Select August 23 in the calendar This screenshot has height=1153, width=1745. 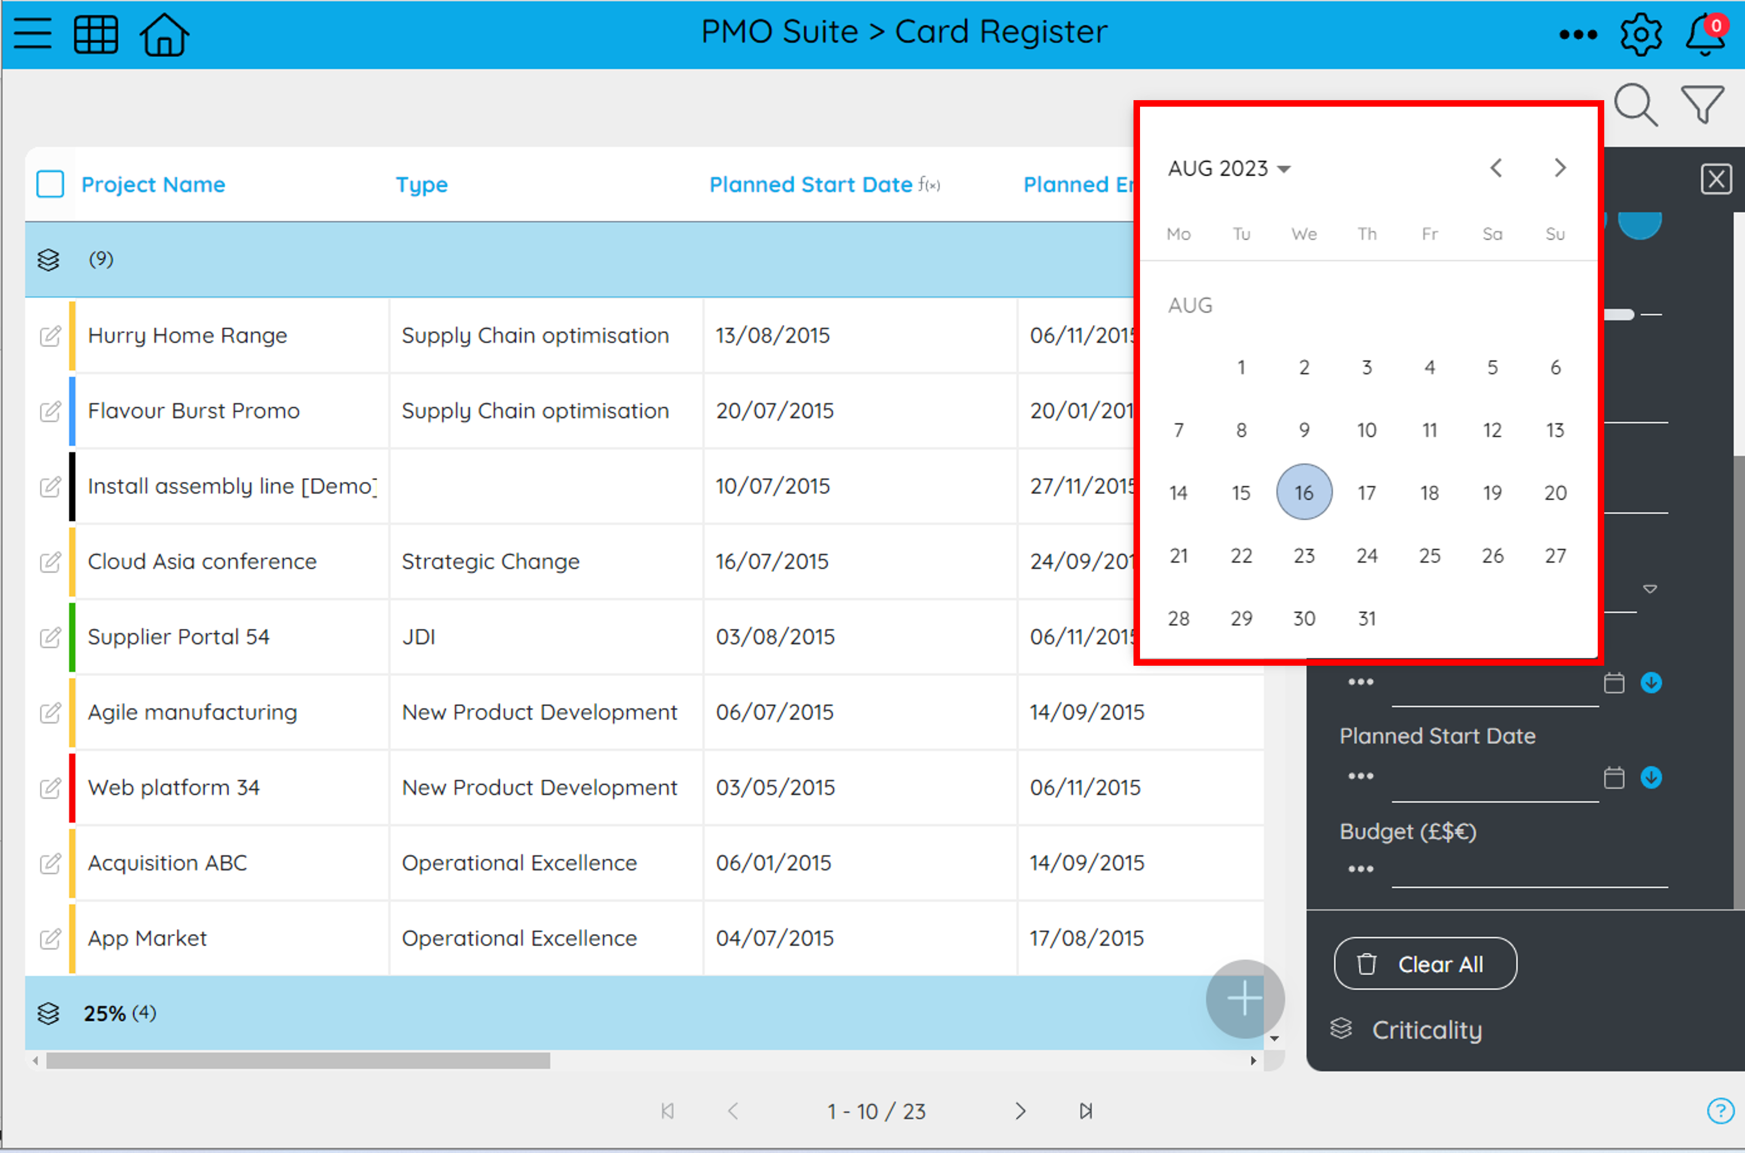click(x=1304, y=555)
